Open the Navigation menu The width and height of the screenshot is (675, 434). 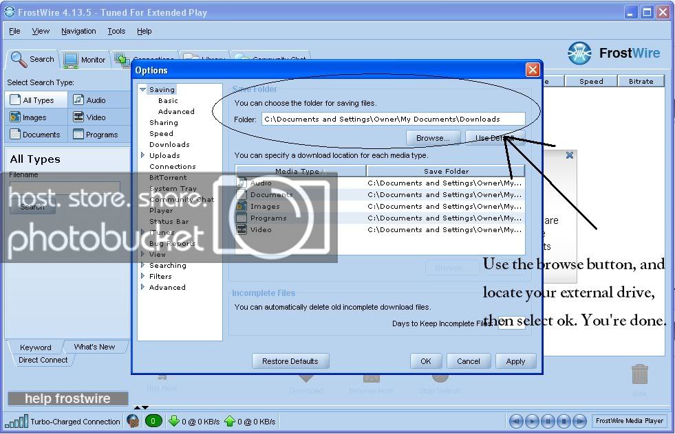(78, 31)
